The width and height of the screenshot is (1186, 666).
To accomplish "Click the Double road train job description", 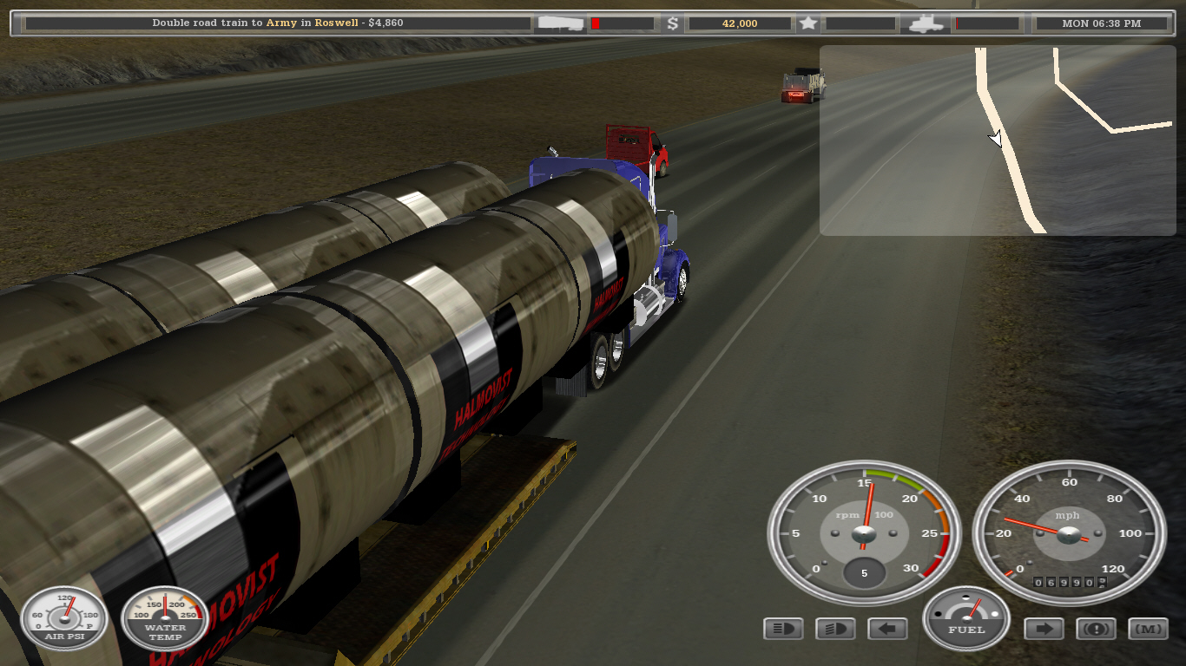I will click(278, 23).
